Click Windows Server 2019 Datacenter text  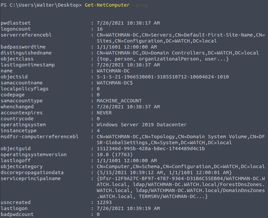pos(142,125)
